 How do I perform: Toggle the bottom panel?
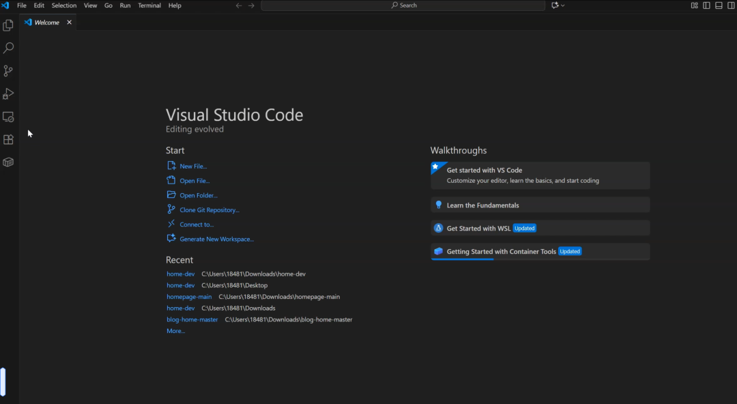point(719,5)
